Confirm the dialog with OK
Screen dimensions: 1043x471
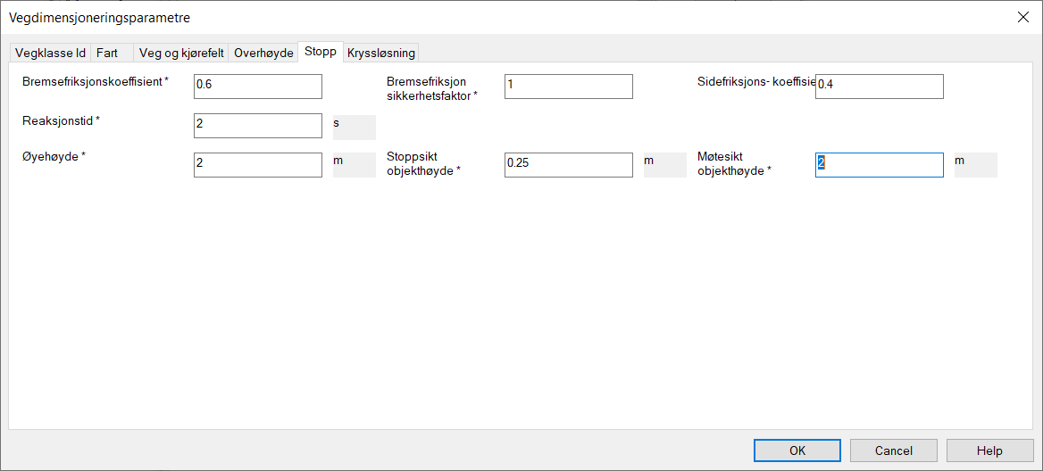pos(797,450)
